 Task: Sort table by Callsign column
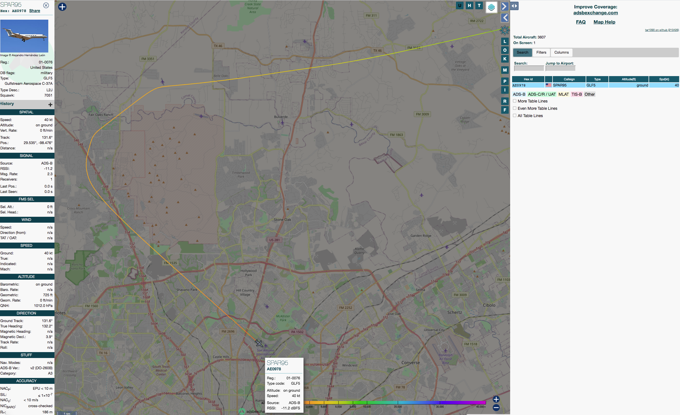pos(569,79)
